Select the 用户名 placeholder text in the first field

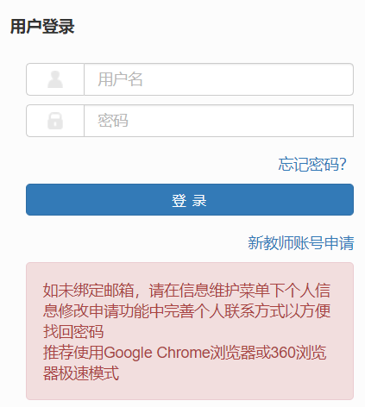point(120,79)
